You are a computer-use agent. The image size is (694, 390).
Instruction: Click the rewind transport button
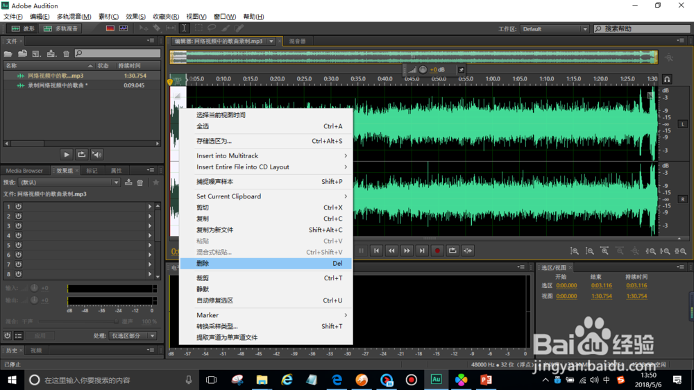click(391, 251)
